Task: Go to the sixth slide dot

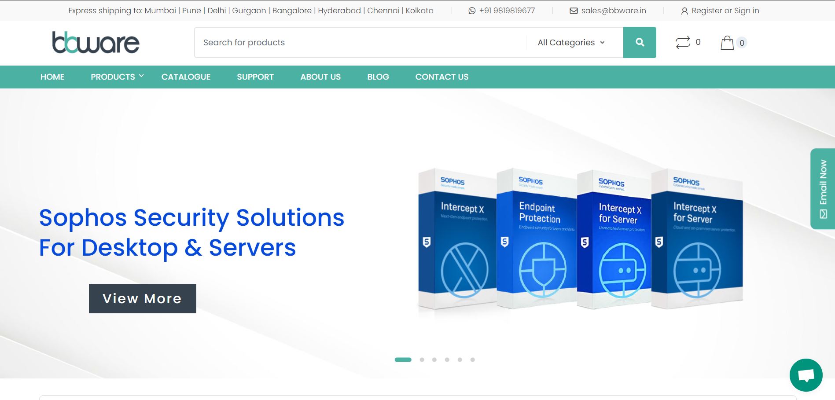Action: (x=472, y=360)
